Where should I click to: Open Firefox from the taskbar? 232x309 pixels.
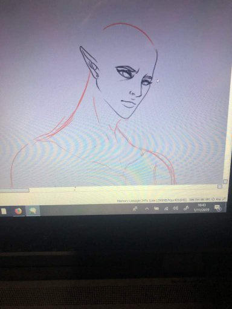pos(18,211)
